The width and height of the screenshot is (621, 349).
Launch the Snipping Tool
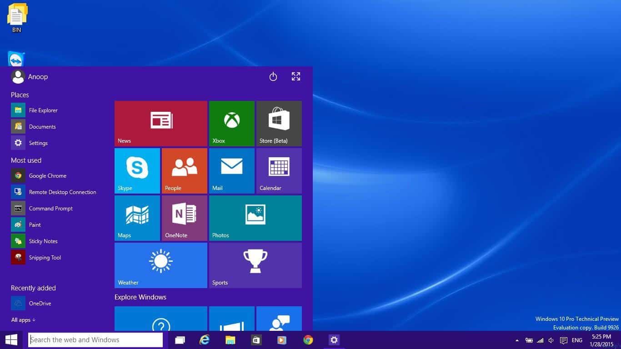click(36, 257)
